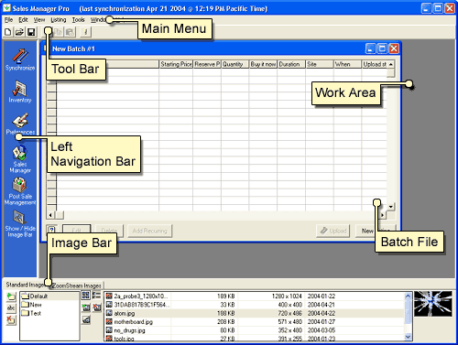Switch to the Standard Images tab
Screen dimensions: 458x345
[x=26, y=285]
